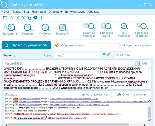
Task: Start the Стандартная check
Action: (x=10, y=29)
